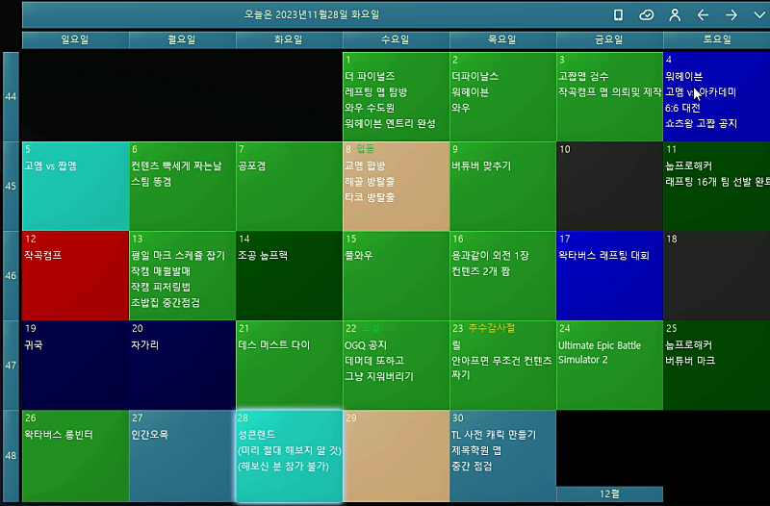Expand the header down-chevron menu
Viewport: 770px width, 506px height.
pyautogui.click(x=759, y=14)
